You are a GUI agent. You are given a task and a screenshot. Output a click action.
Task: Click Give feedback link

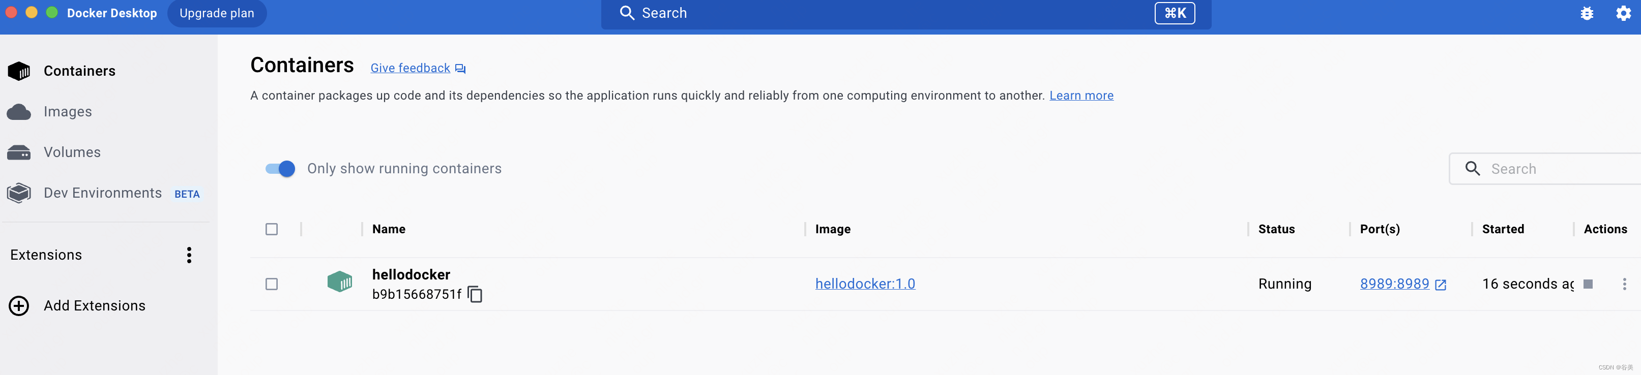click(410, 68)
